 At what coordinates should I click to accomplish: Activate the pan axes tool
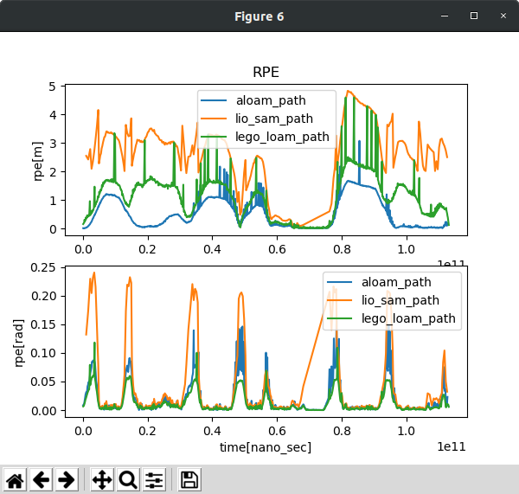[x=102, y=479]
